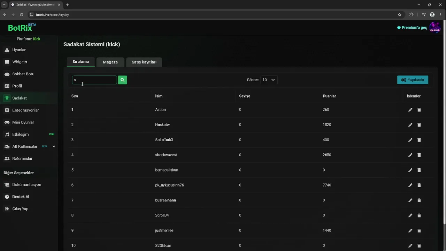
Task: Bookmark this page star icon
Action: 400,15
